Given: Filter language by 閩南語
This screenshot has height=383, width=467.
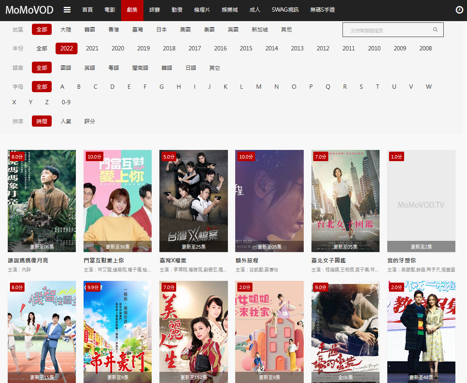Looking at the screenshot, I should 140,68.
